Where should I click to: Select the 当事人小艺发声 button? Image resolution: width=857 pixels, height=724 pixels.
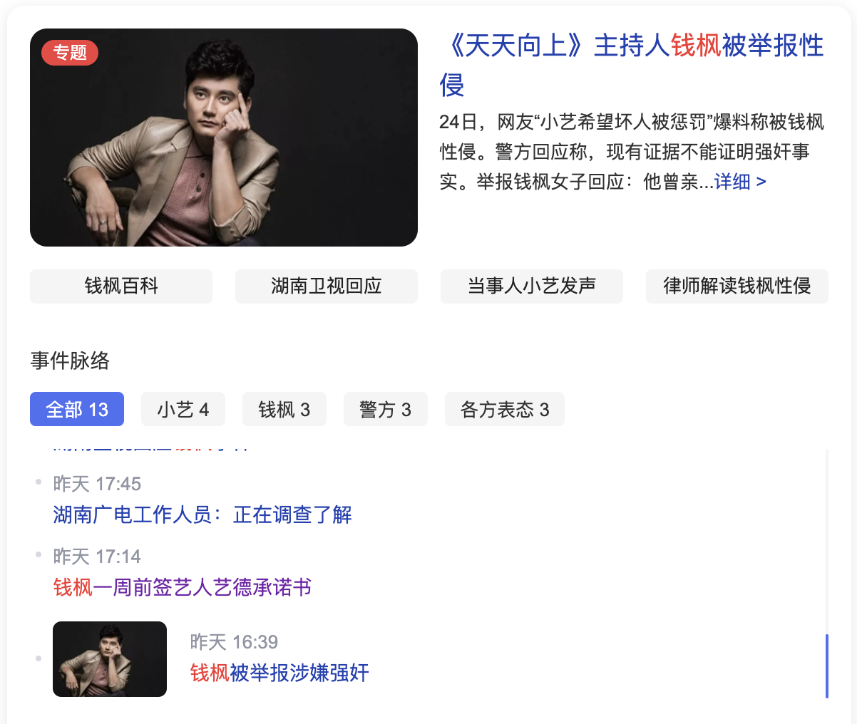click(532, 286)
